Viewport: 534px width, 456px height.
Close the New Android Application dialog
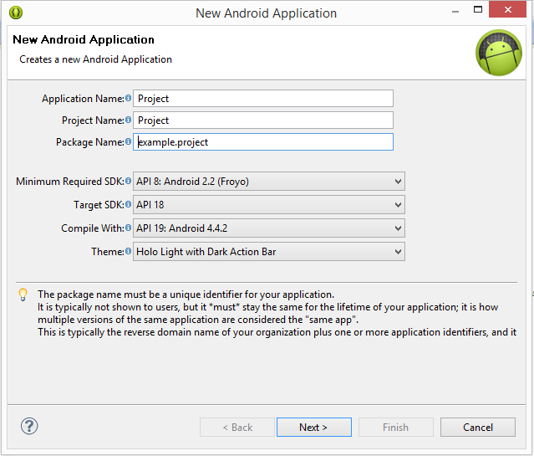507,9
